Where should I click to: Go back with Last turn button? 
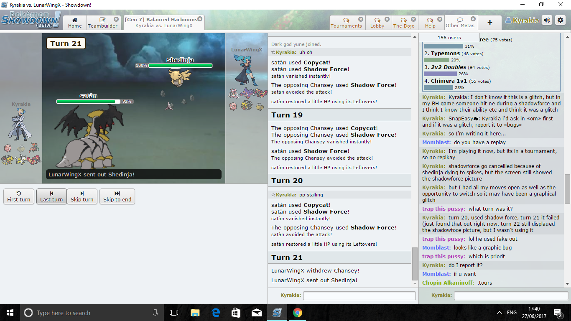pyautogui.click(x=51, y=196)
